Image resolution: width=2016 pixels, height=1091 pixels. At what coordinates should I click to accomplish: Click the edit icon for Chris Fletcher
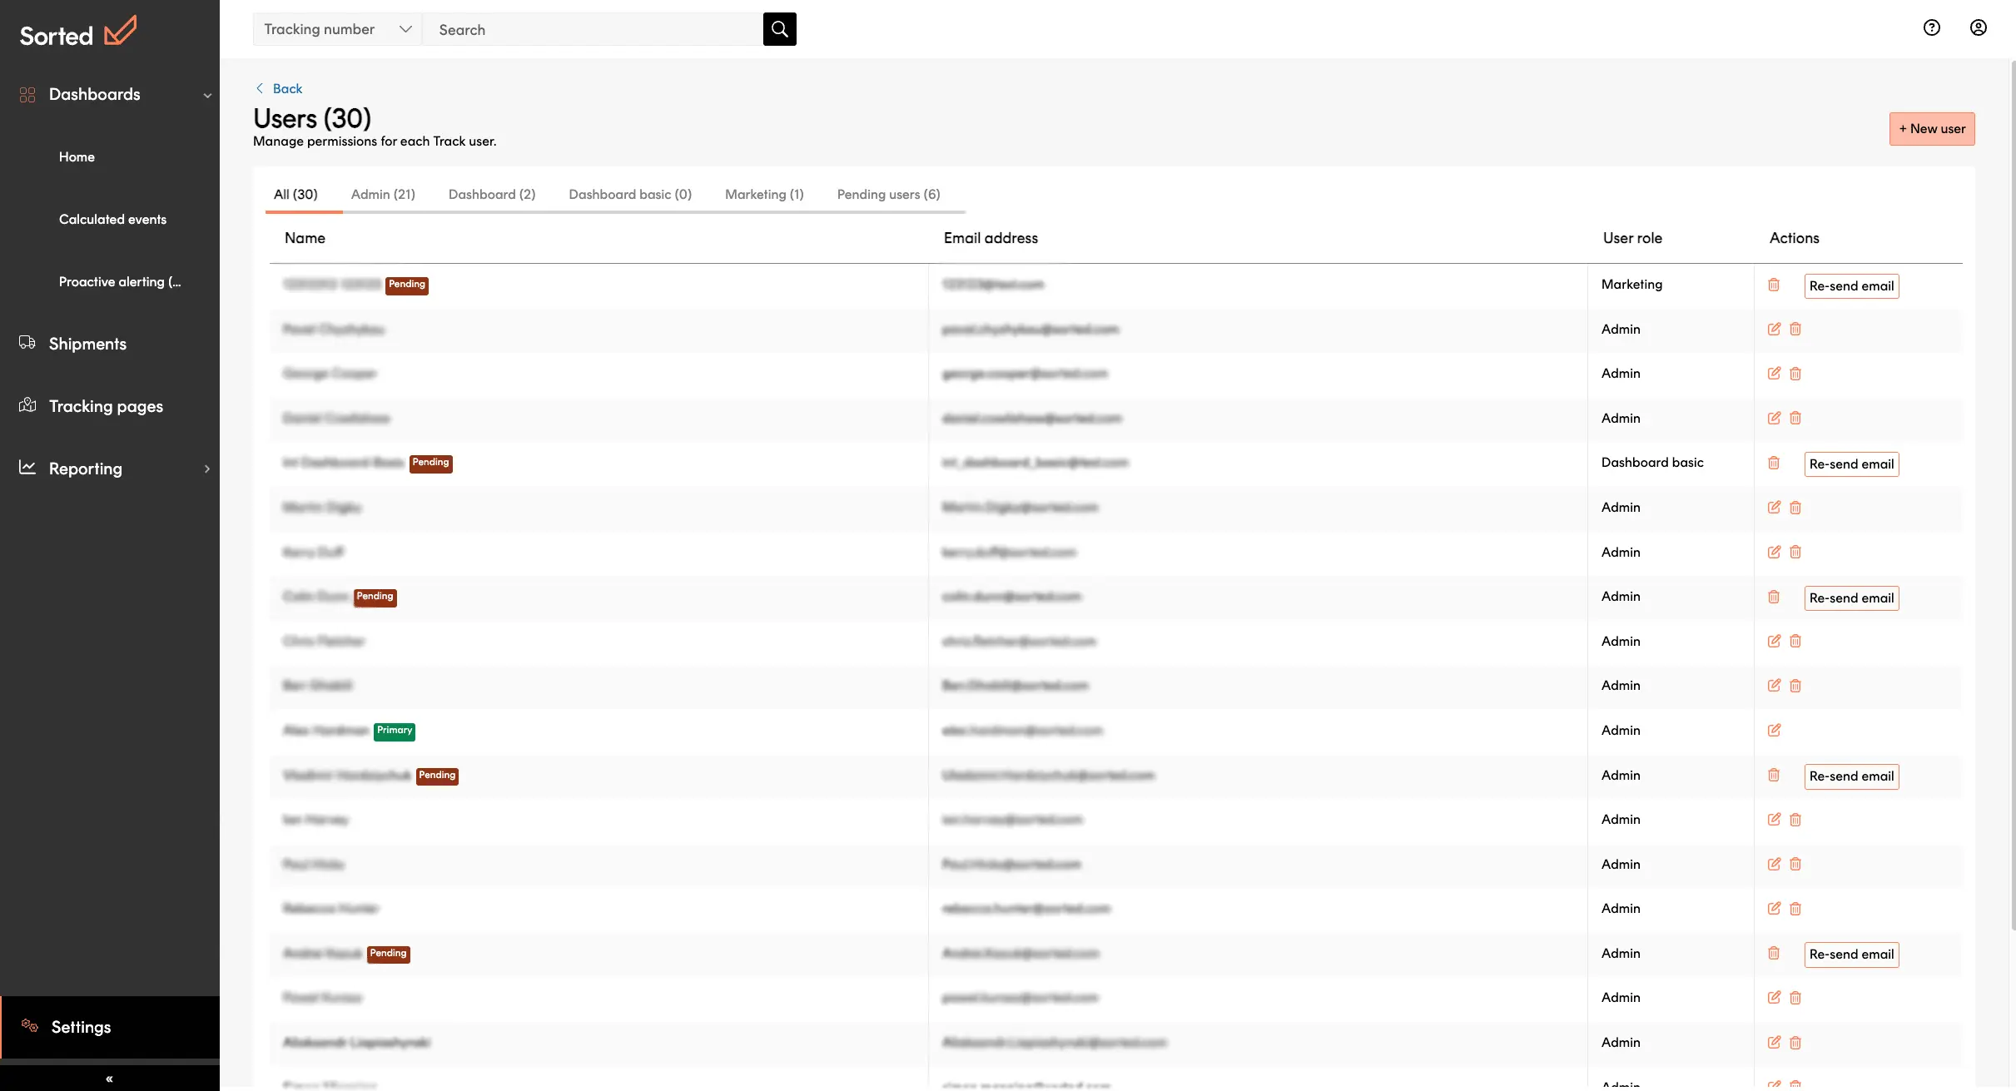[1773, 641]
